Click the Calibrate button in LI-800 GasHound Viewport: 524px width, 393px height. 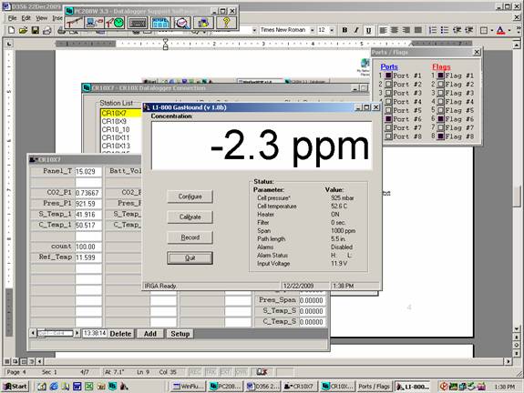pos(190,217)
